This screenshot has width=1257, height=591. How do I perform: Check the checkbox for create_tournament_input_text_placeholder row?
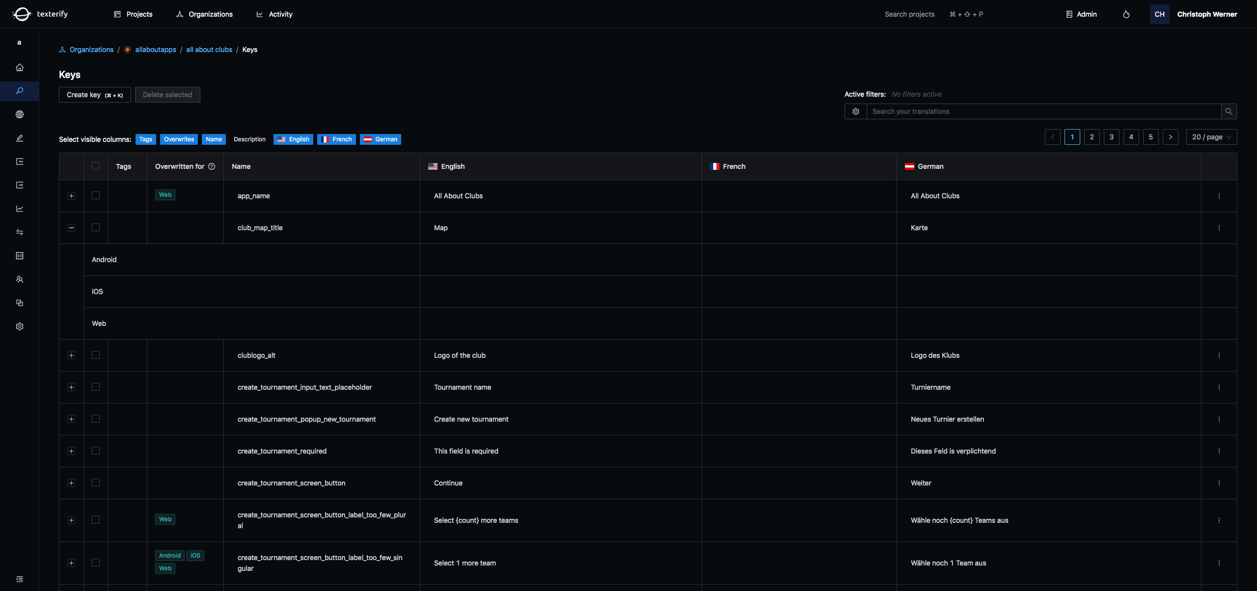[x=96, y=387]
